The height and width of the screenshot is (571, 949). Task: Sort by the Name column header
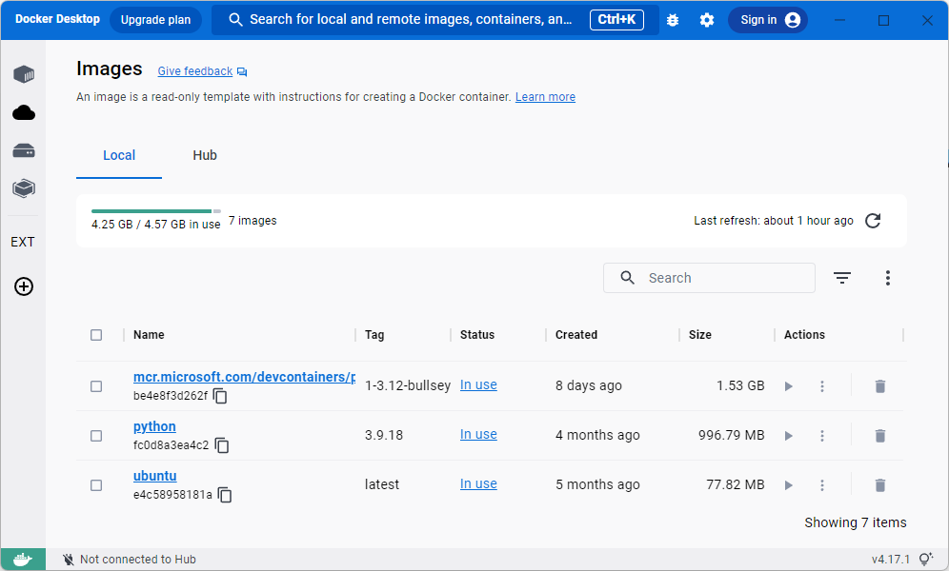point(149,335)
